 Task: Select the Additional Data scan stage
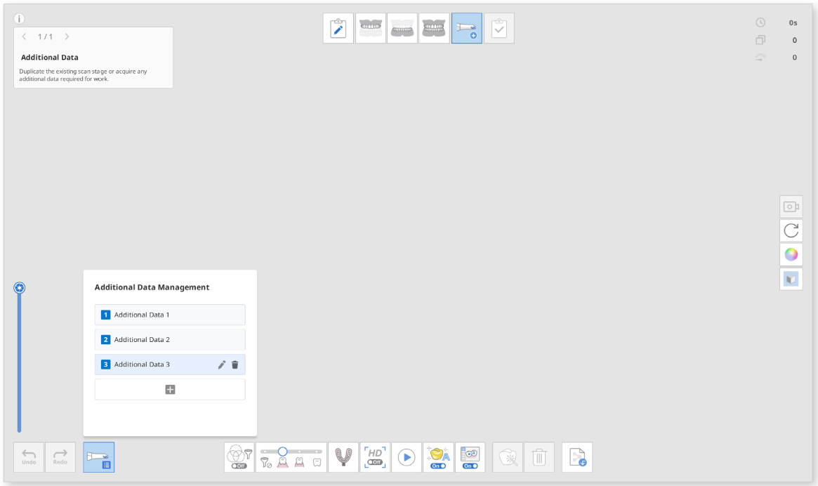[467, 28]
